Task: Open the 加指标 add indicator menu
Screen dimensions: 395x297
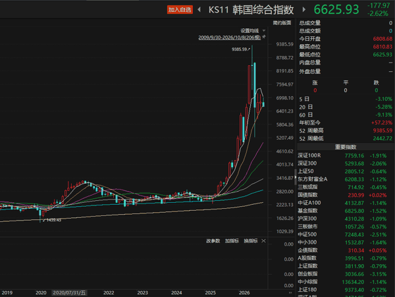Action: coord(232,241)
